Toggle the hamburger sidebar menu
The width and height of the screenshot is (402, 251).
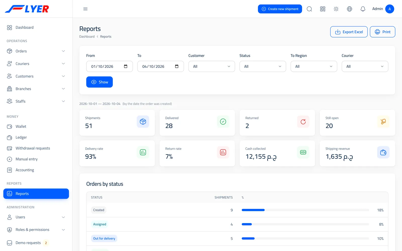(x=85, y=9)
